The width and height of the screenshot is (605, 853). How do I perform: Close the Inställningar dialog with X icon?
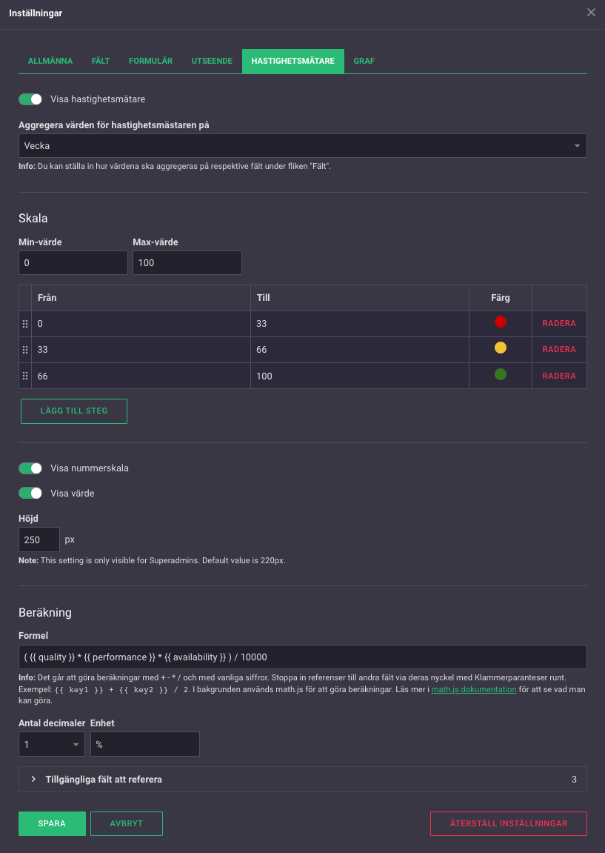point(591,13)
